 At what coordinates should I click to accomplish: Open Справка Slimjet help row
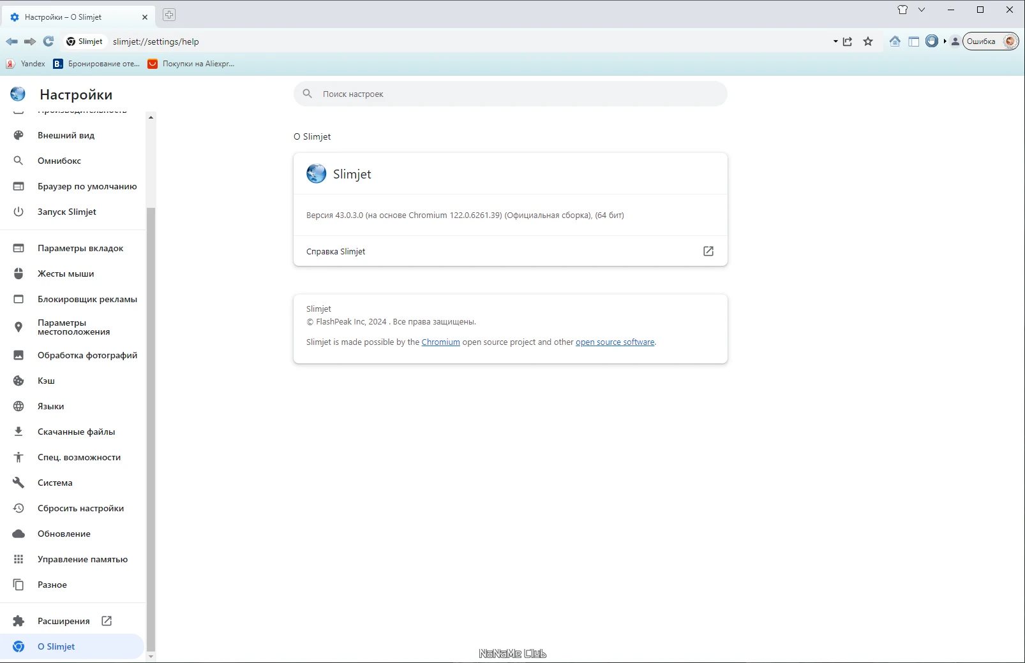coord(510,251)
